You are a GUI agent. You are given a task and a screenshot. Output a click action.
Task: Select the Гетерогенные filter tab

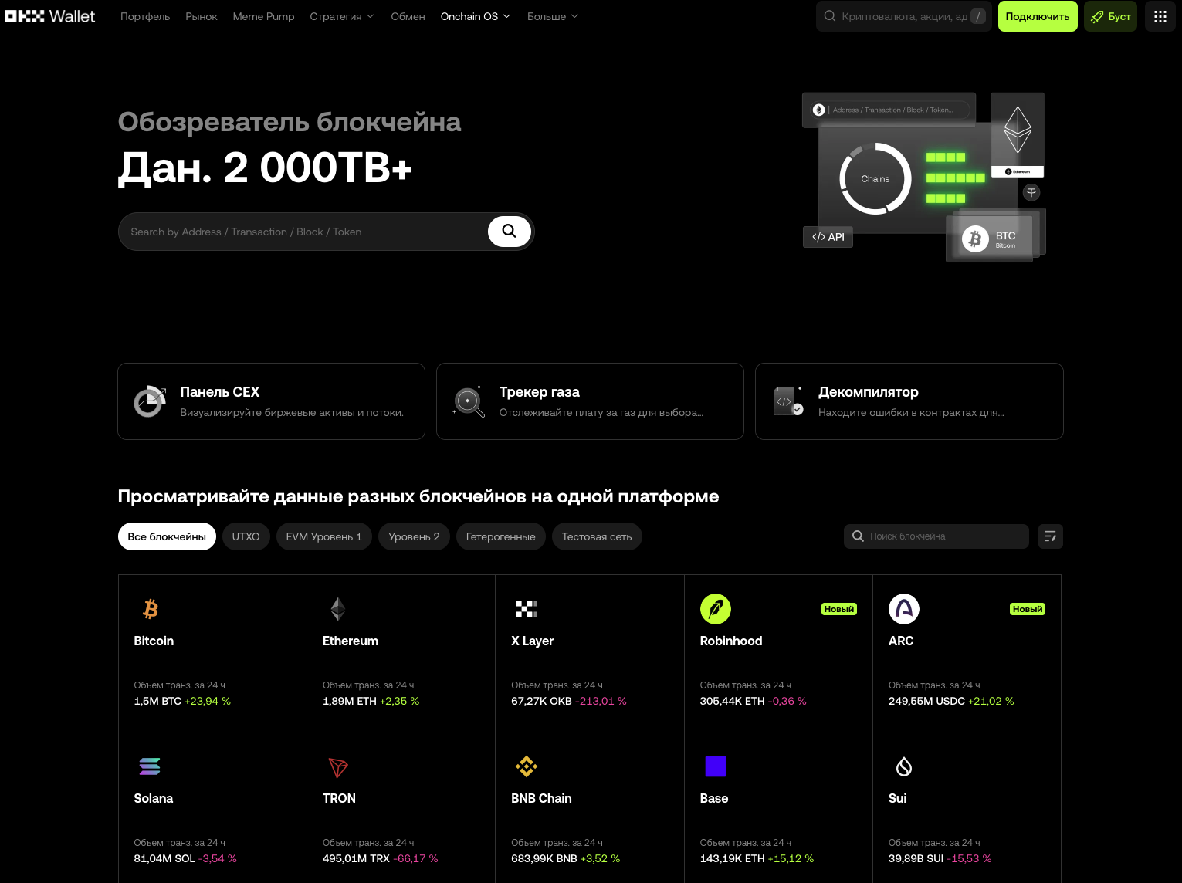(x=501, y=536)
